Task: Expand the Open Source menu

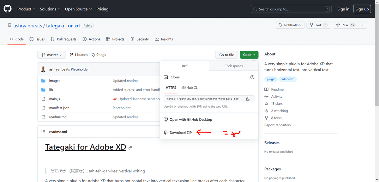Action: 78,9
